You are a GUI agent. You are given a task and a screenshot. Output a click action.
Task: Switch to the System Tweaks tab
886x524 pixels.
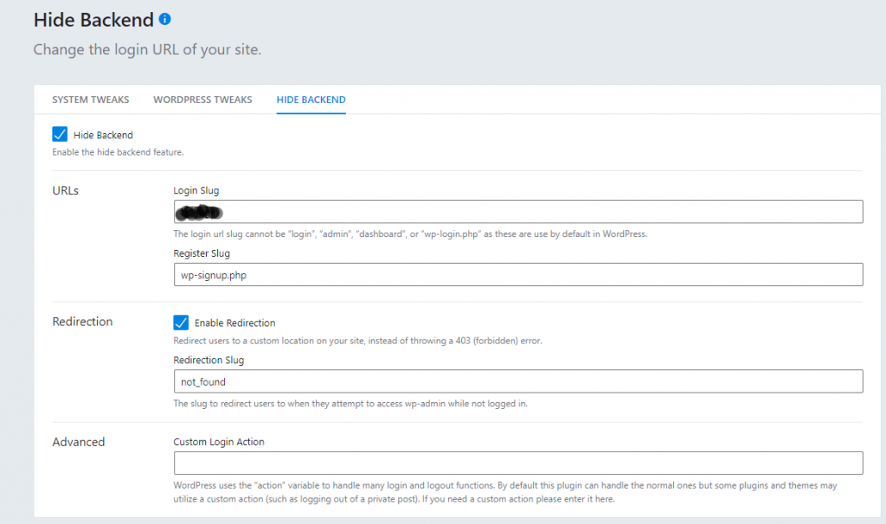[90, 99]
